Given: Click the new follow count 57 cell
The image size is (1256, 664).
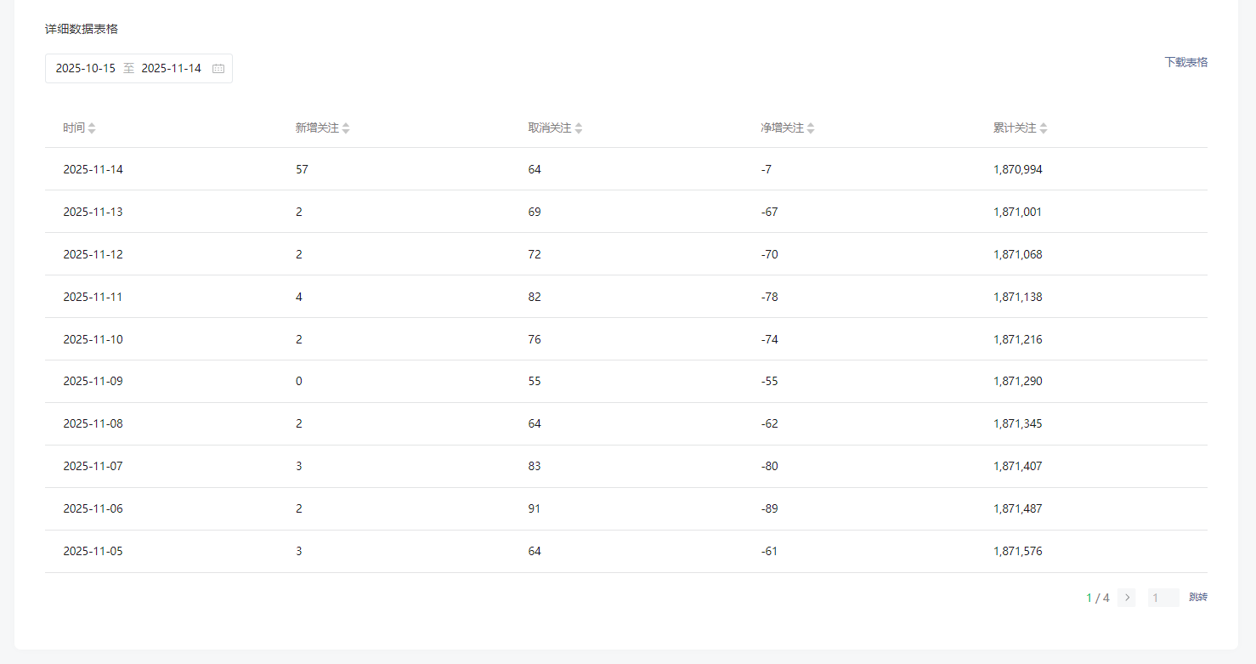Looking at the screenshot, I should click(302, 169).
